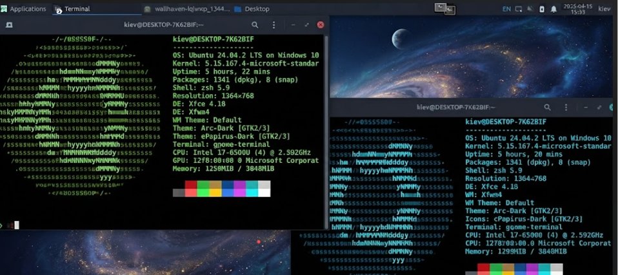Click the OS Ubuntu line in the background terminal
This screenshot has height=275, width=618.
[x=538, y=138]
